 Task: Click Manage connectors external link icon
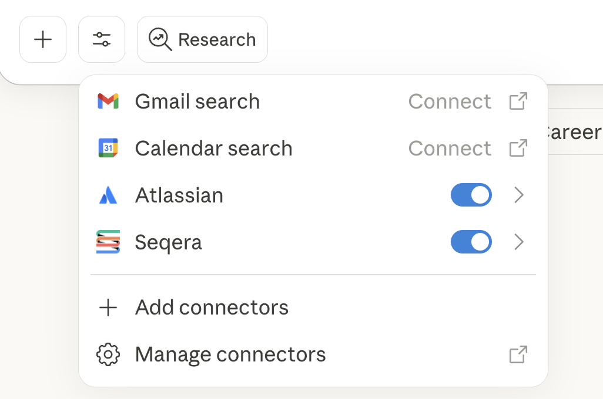coord(518,354)
